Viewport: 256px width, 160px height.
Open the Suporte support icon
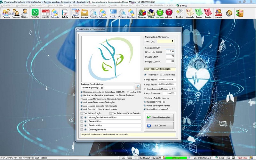click(x=219, y=13)
